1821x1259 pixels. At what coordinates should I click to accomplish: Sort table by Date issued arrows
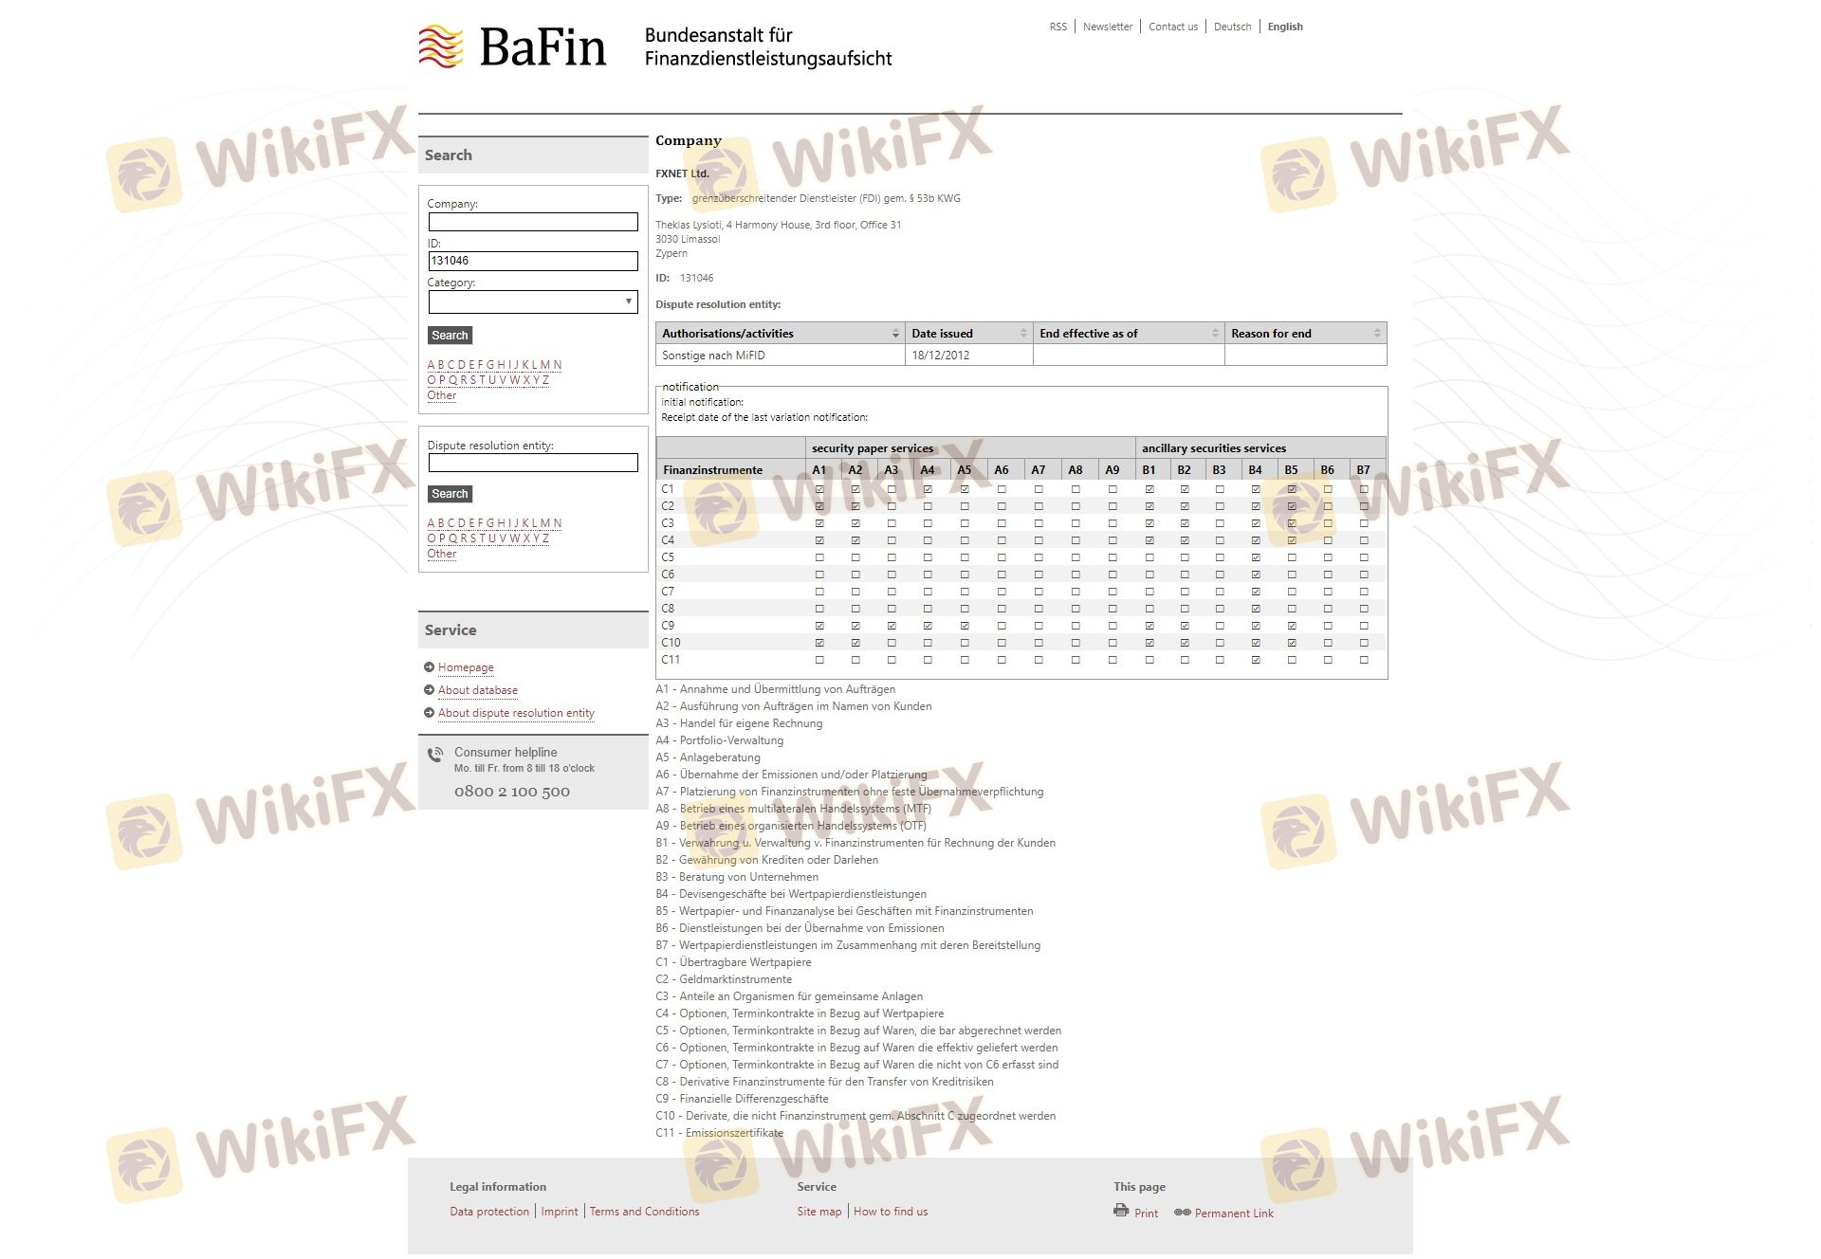(1022, 334)
